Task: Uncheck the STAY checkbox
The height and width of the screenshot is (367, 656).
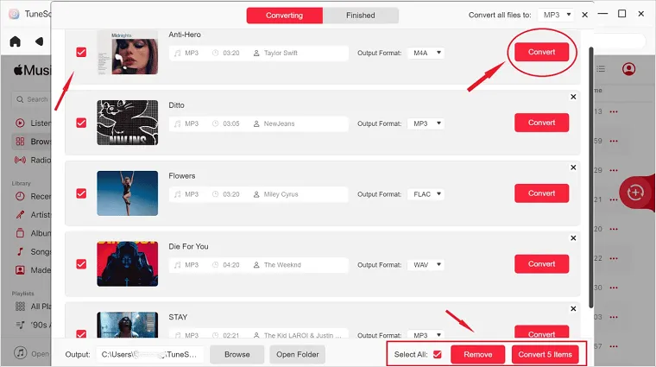Action: (81, 333)
